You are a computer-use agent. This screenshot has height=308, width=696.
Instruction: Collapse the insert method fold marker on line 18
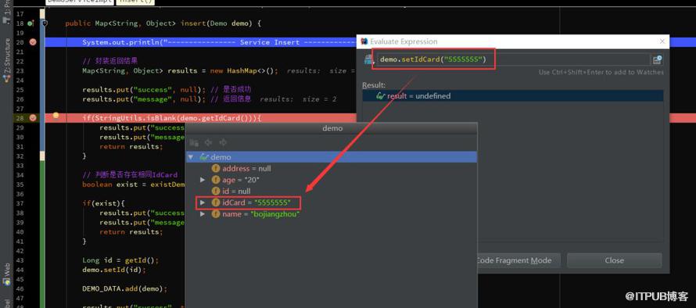[x=44, y=23]
